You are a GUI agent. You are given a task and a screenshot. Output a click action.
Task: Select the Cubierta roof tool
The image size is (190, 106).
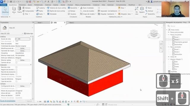(41, 8)
